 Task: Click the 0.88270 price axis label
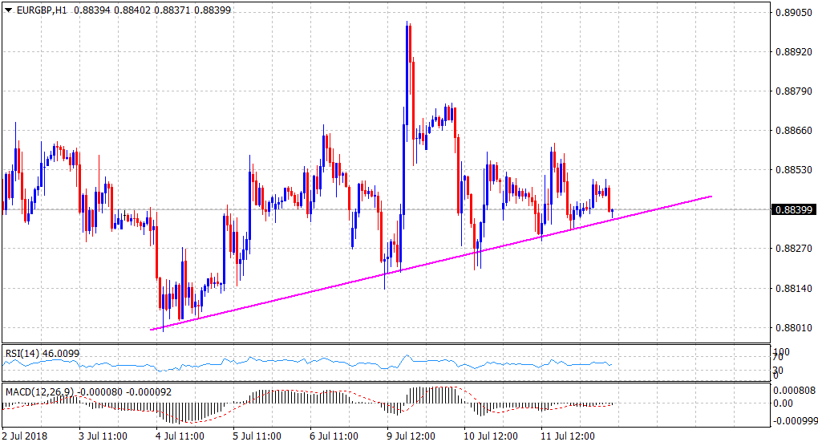click(794, 249)
